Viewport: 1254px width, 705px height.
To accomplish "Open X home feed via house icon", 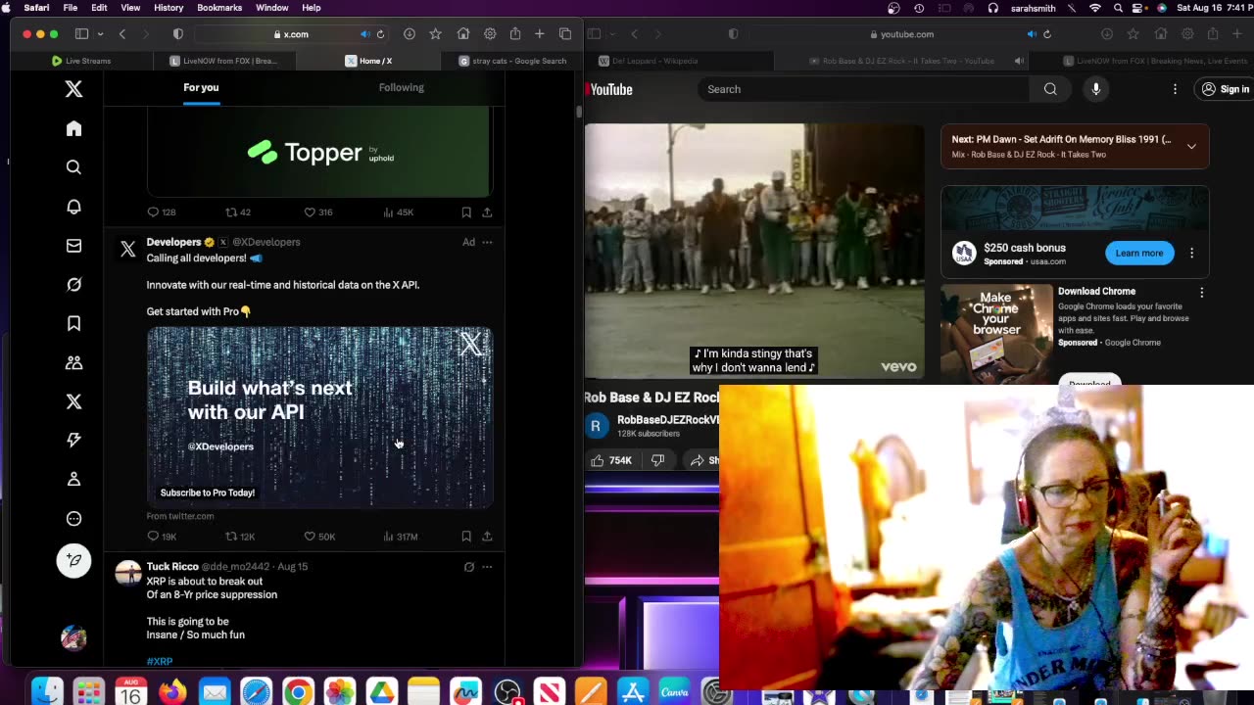I will click(73, 128).
